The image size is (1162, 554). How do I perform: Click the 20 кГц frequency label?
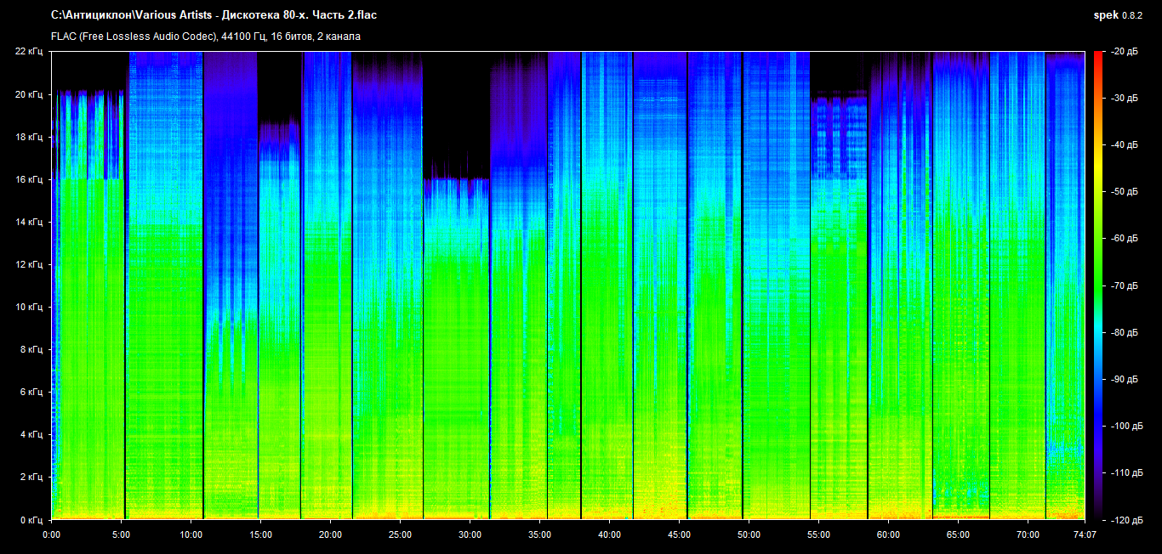click(29, 94)
